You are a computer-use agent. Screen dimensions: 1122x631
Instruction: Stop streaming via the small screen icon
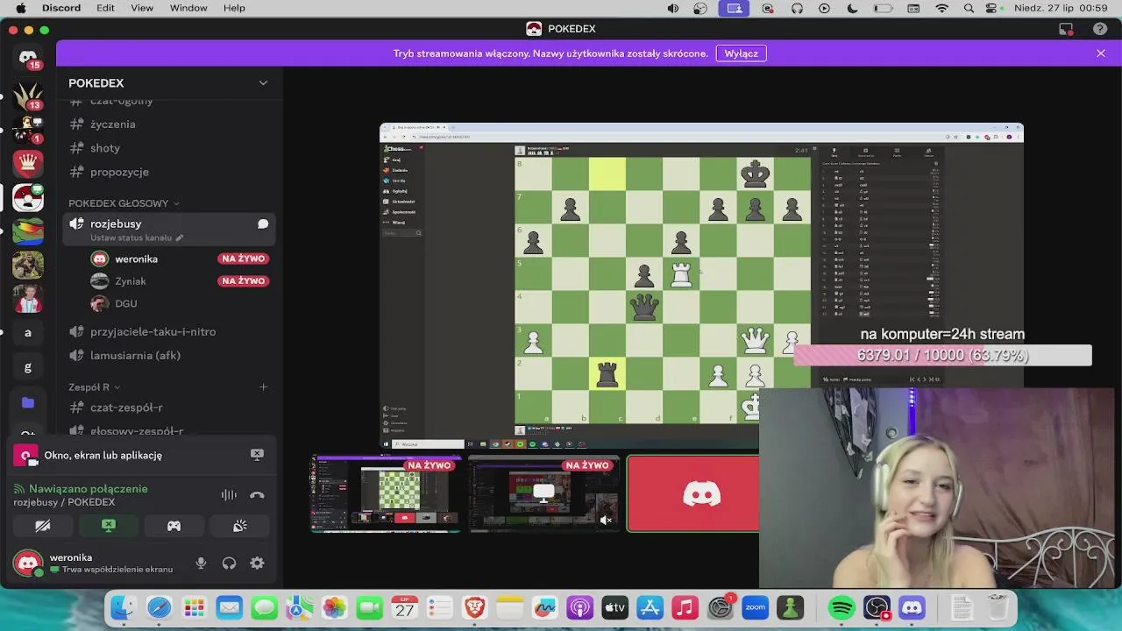pyautogui.click(x=257, y=455)
